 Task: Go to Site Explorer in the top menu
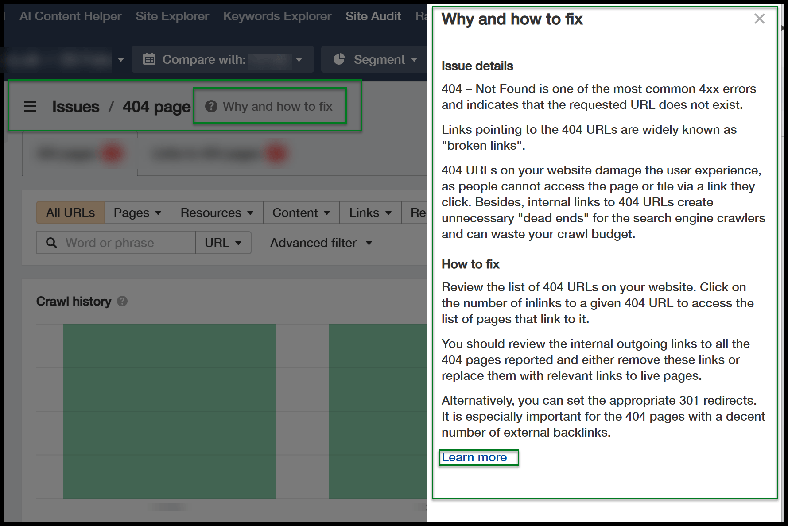pos(172,16)
